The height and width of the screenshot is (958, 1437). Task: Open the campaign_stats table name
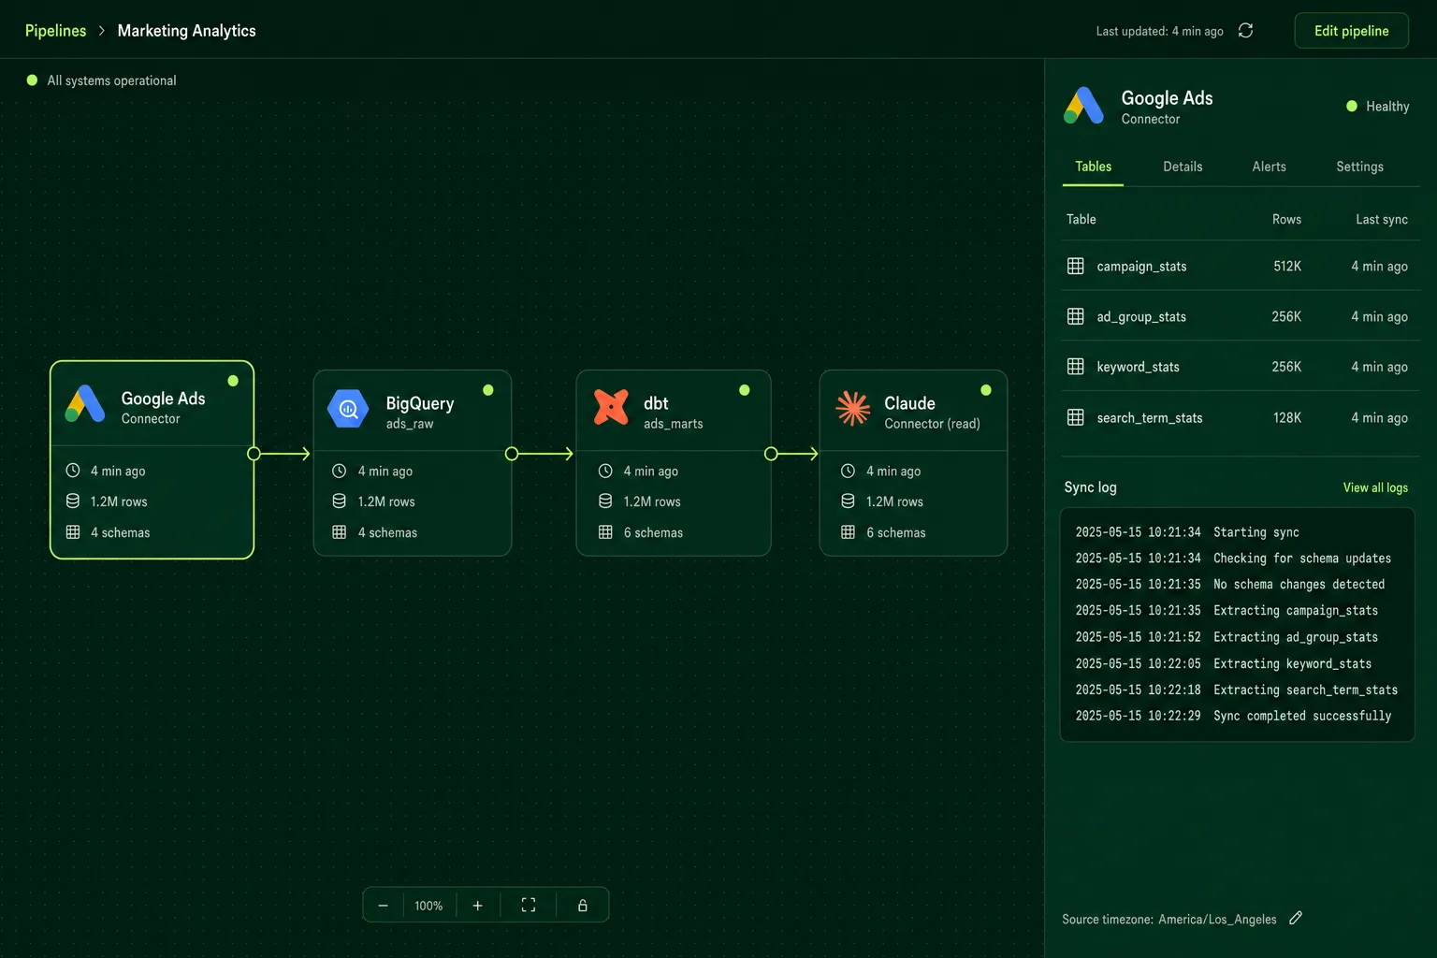(1141, 267)
